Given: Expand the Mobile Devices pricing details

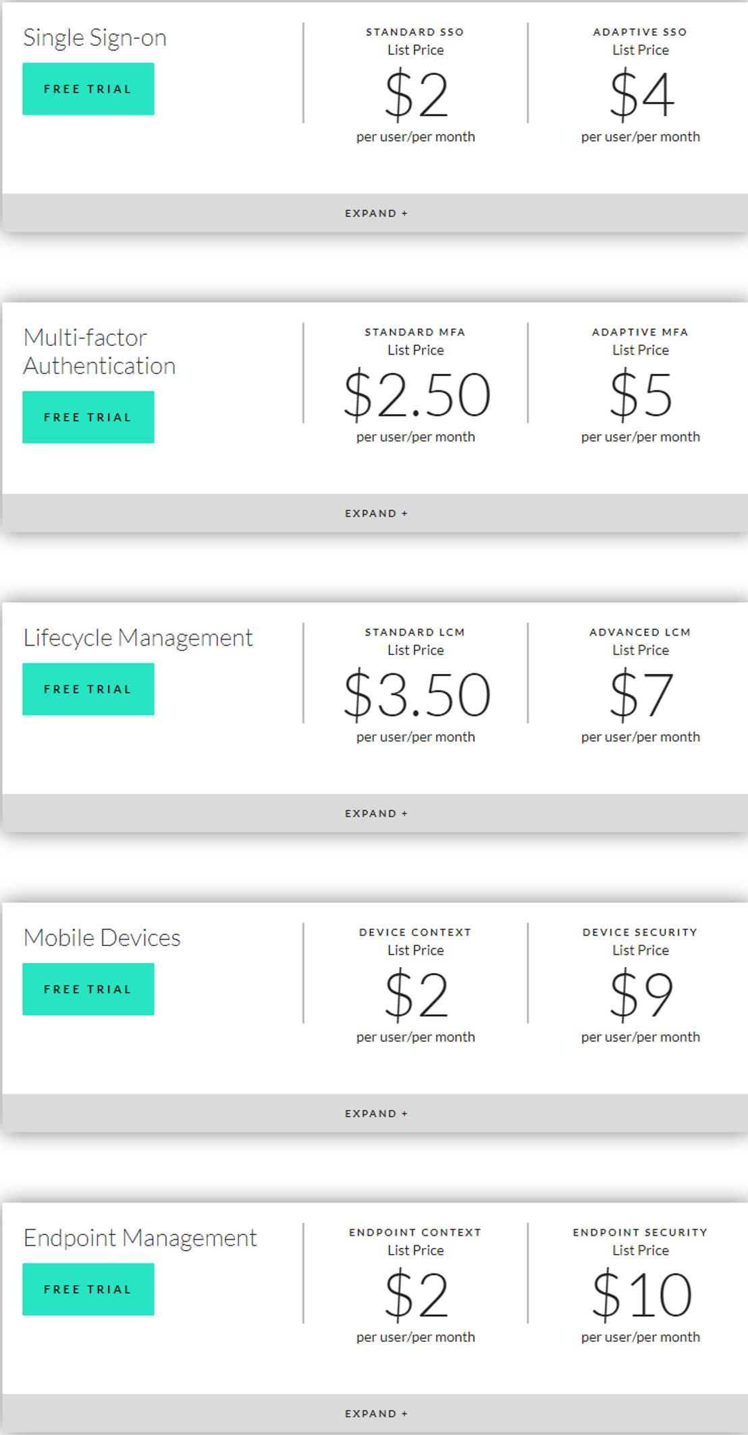Looking at the screenshot, I should point(375,1113).
